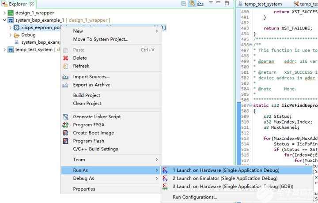Choose Move To System Project

tap(111, 39)
